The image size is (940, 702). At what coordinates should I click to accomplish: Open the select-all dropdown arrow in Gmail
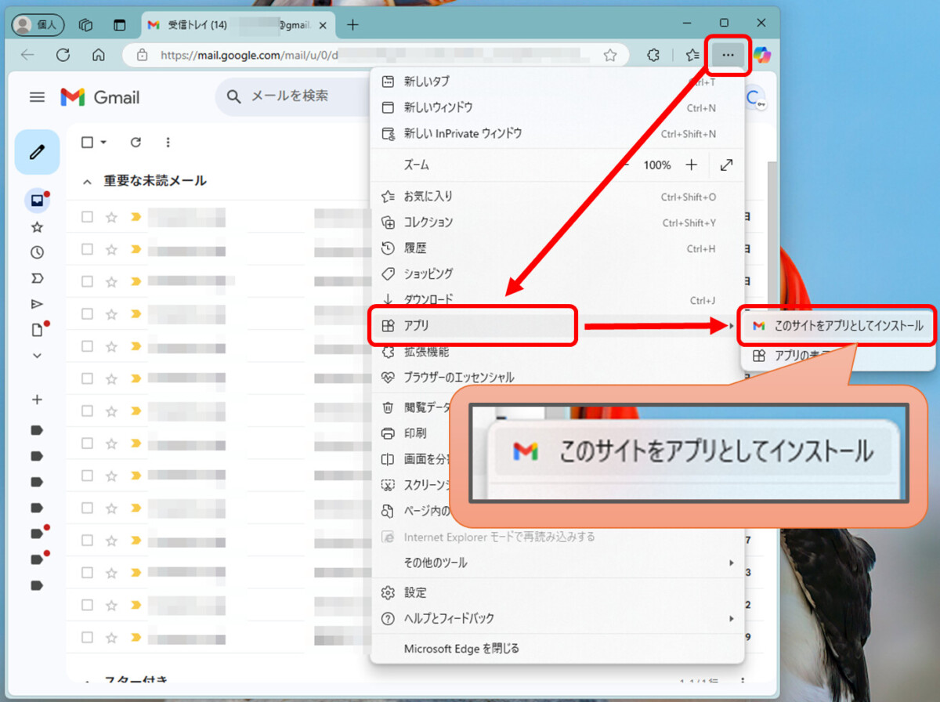point(103,143)
